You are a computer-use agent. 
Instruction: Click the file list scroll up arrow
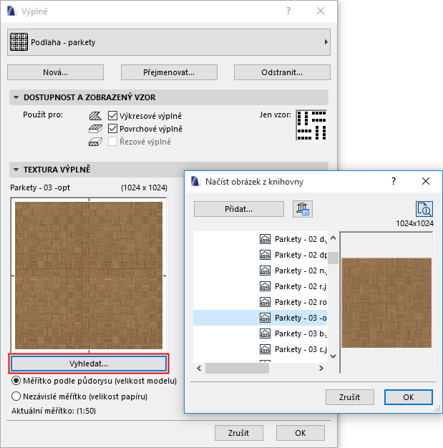click(333, 238)
